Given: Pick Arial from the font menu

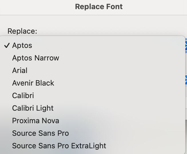Looking at the screenshot, I should click(20, 70).
